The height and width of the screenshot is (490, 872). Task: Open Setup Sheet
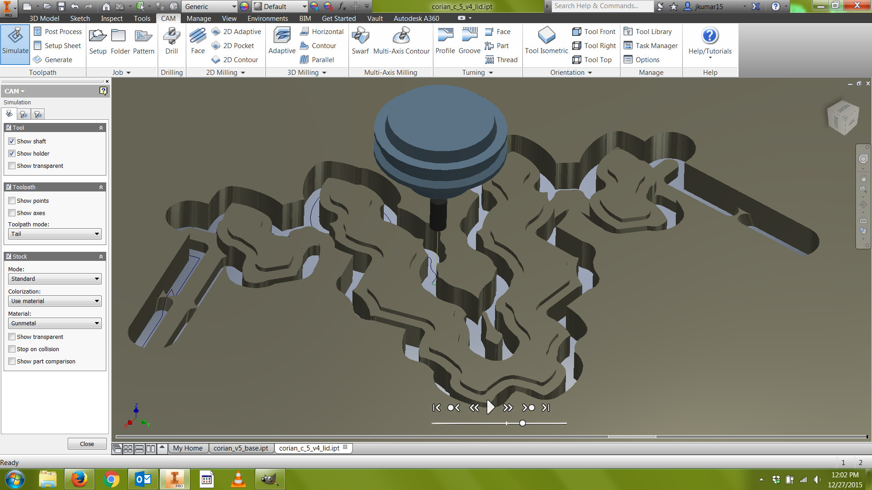click(57, 45)
